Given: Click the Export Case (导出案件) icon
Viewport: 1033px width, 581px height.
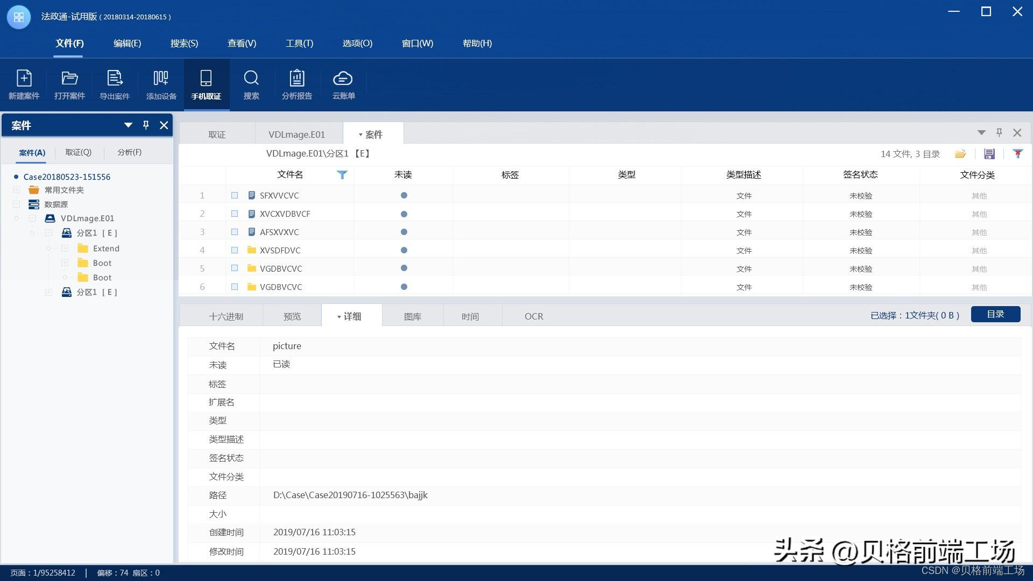Looking at the screenshot, I should point(115,84).
